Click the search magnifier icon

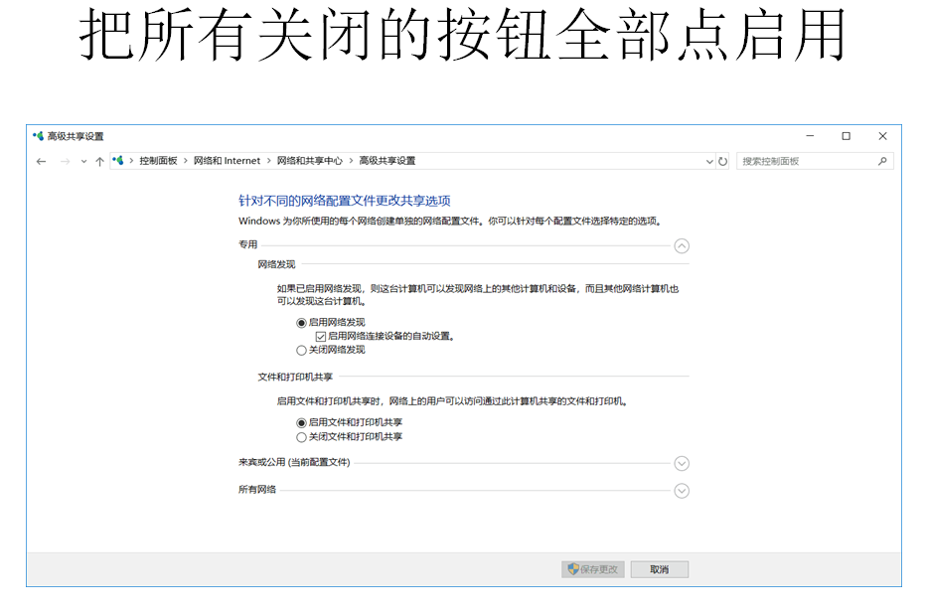[882, 161]
